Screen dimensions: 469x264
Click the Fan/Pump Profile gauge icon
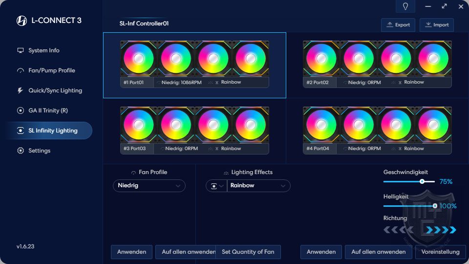[x=21, y=70]
